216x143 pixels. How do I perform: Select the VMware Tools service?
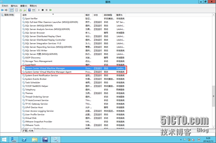74,125
